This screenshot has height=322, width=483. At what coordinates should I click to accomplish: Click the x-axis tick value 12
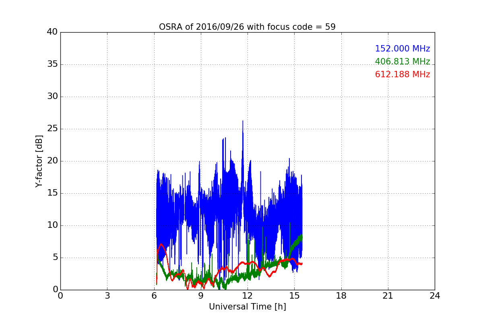(x=248, y=296)
